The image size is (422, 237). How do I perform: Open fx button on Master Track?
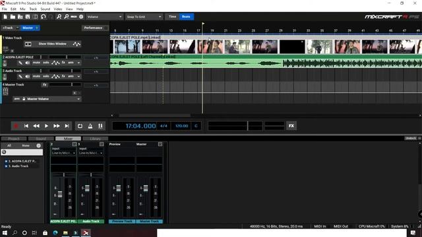[45, 85]
